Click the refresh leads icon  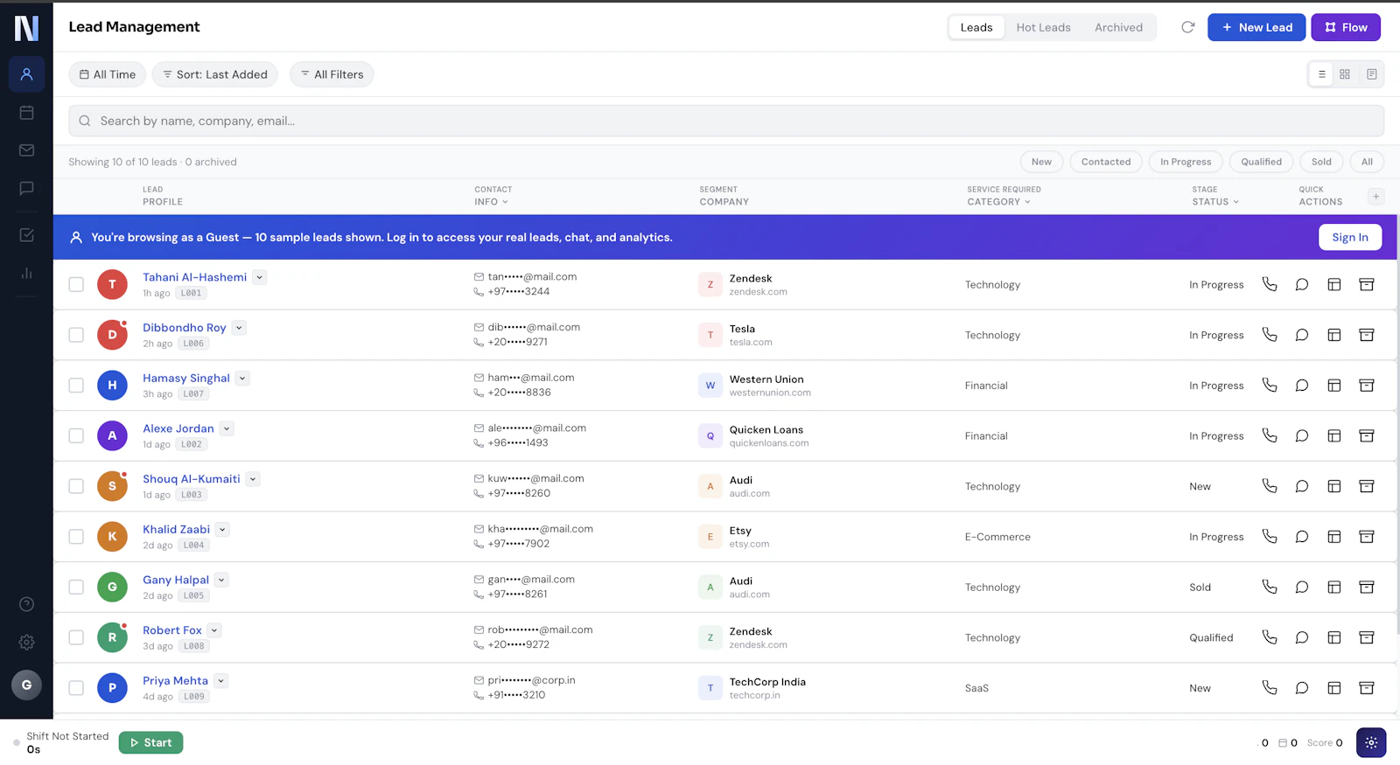(1187, 27)
